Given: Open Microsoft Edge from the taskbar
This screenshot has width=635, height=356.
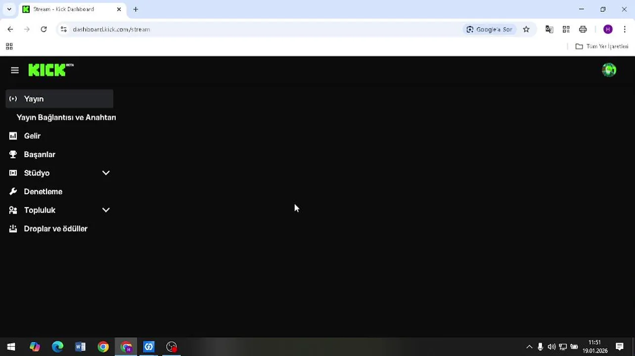Looking at the screenshot, I should tap(57, 347).
